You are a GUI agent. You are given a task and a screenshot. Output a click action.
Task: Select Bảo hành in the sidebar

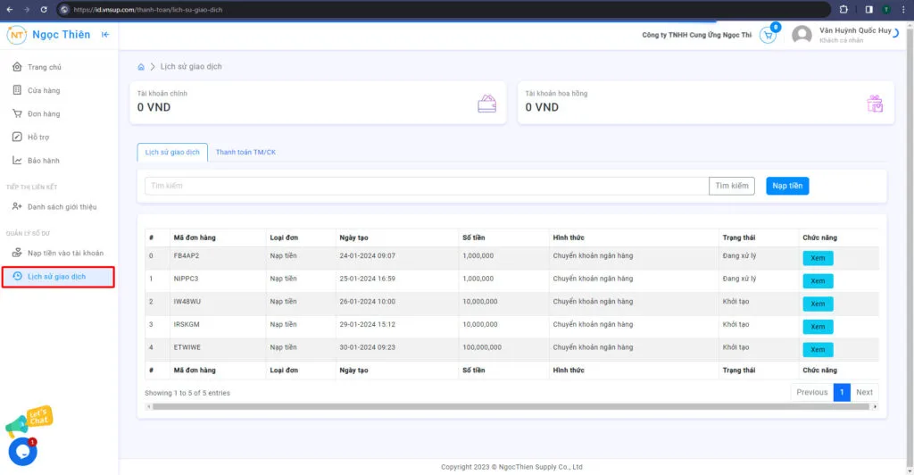(44, 161)
